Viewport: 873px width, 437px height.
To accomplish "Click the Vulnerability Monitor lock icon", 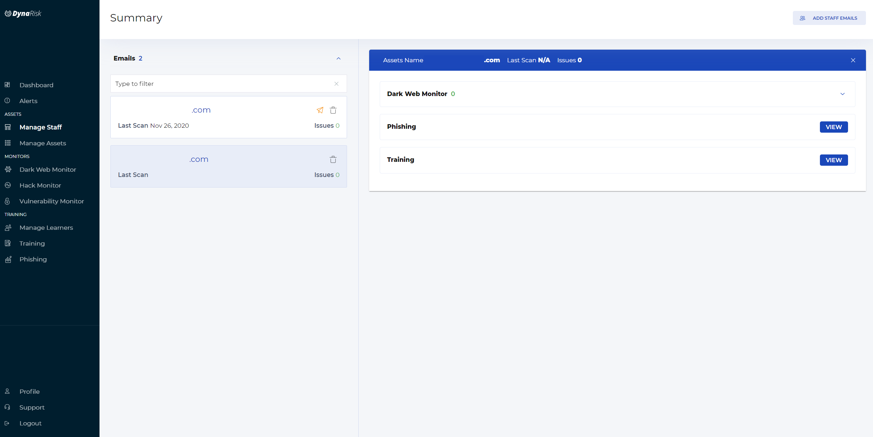I will (x=7, y=201).
